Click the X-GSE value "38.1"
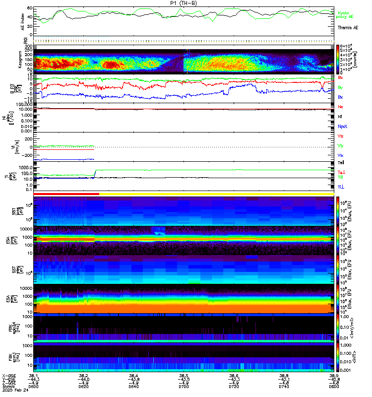 tap(33, 376)
